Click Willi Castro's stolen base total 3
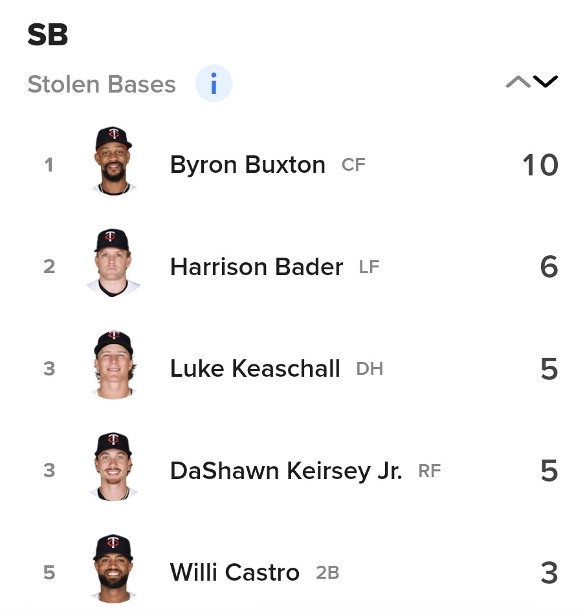The image size is (585, 615). (549, 573)
